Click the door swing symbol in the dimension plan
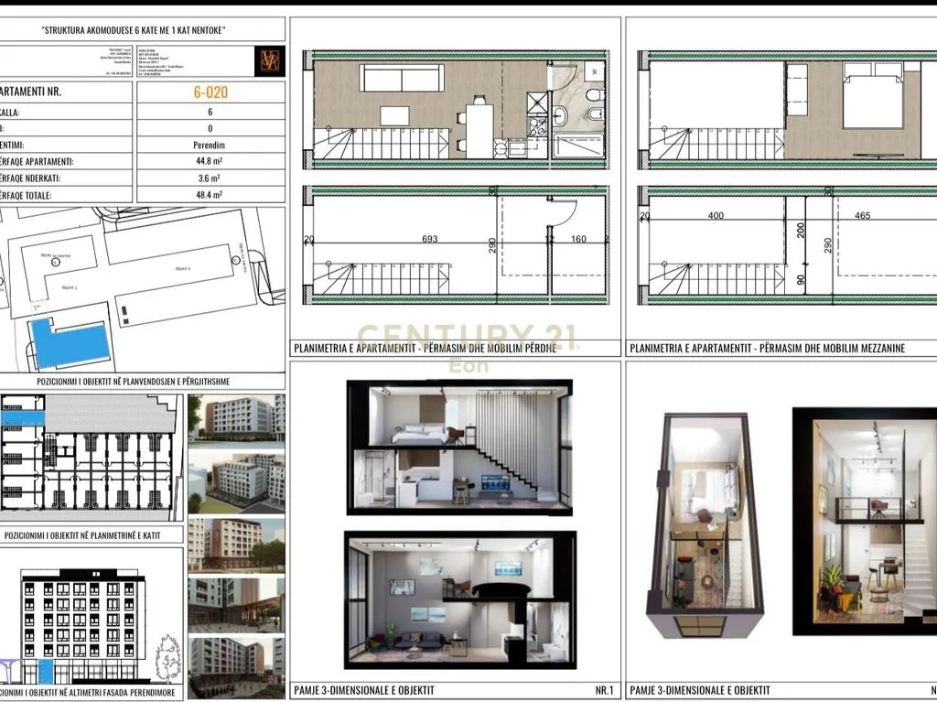 564,212
